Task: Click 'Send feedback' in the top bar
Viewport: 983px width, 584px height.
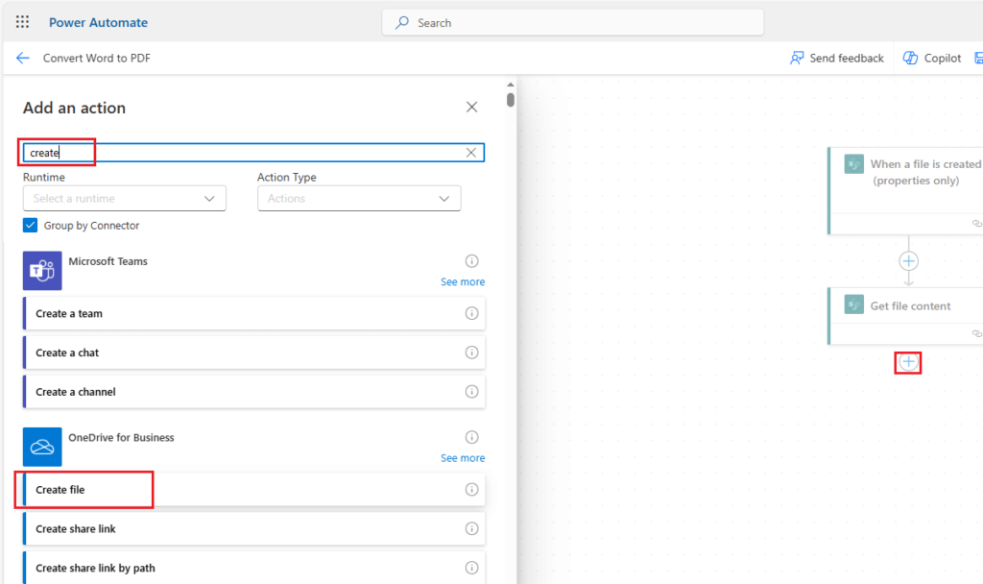Action: pyautogui.click(x=836, y=58)
